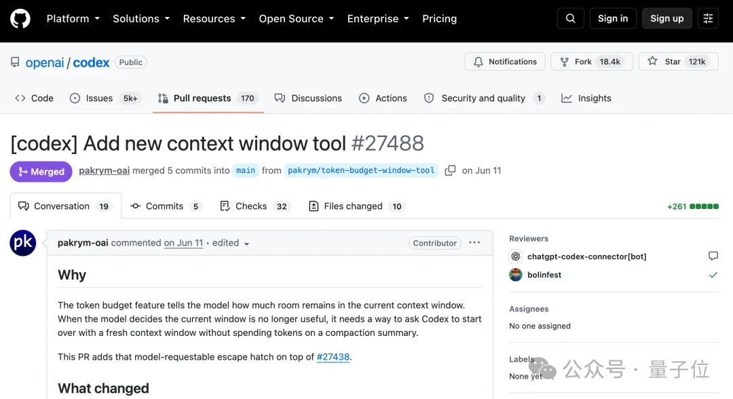733x399 pixels.
Task: Select the Pull requests tab
Action: click(x=208, y=98)
